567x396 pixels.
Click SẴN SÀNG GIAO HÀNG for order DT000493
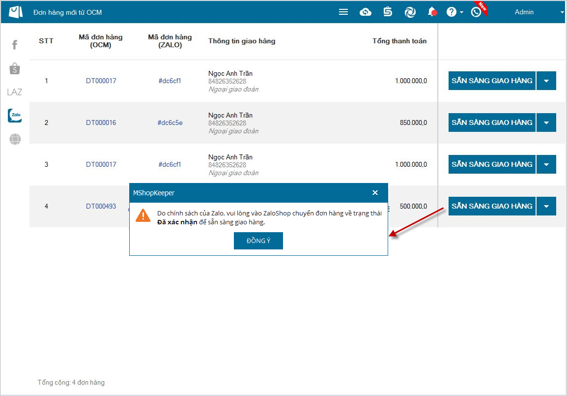(x=492, y=206)
